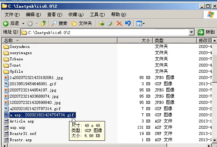Screen dimensions: 217x147
Task: Maximize the explorer window
Action: pos(208,6)
